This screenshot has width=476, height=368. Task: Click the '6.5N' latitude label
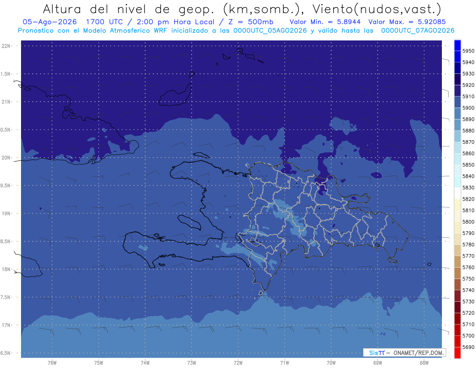6,353
